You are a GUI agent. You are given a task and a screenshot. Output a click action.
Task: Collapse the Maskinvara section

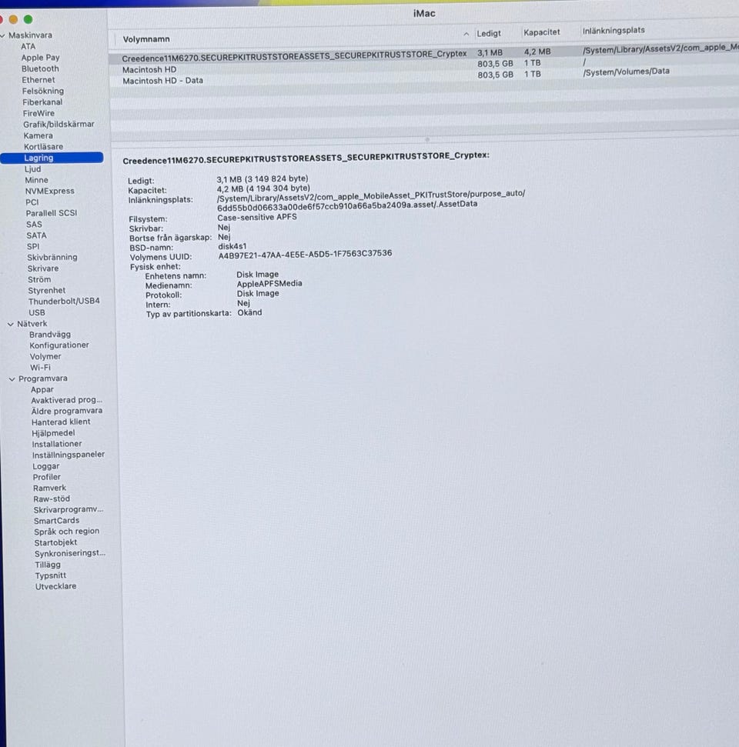pyautogui.click(x=2, y=35)
